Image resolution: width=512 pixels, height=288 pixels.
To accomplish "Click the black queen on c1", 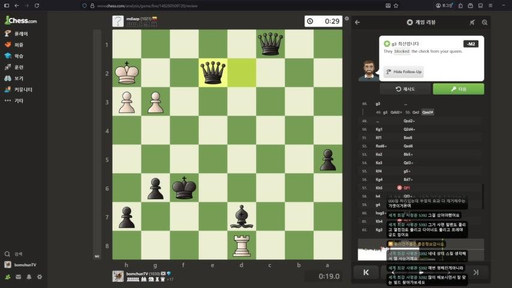I will (270, 44).
